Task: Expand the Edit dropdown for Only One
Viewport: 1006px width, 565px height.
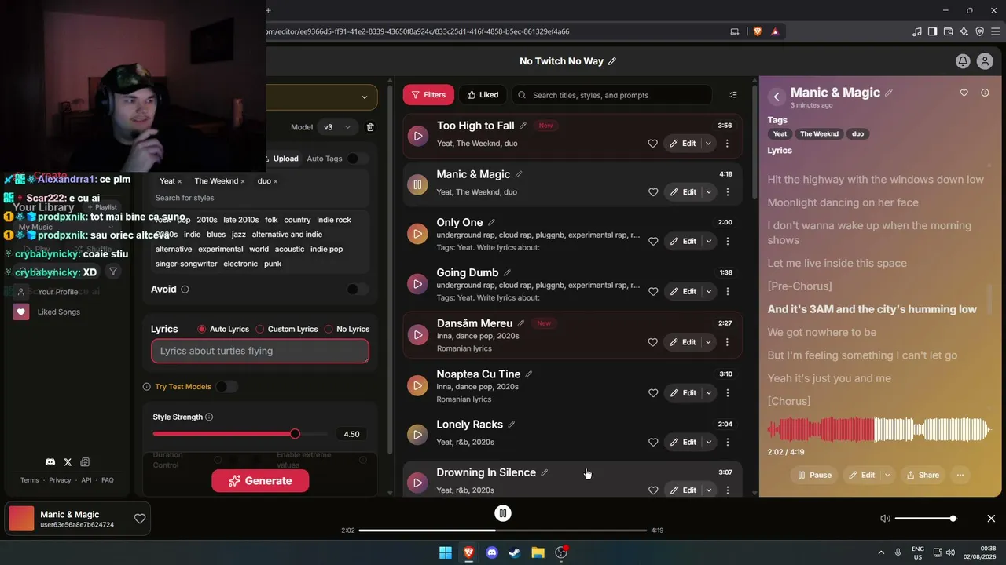Action: pos(708,241)
